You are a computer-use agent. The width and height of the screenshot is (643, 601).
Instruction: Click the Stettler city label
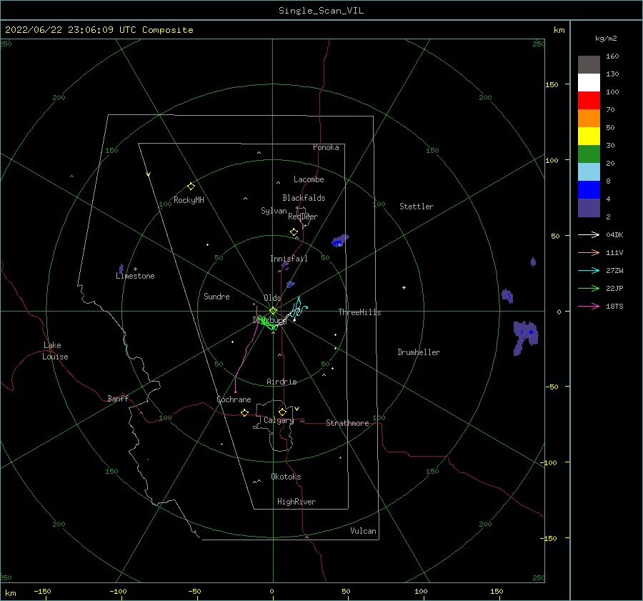[x=417, y=207]
